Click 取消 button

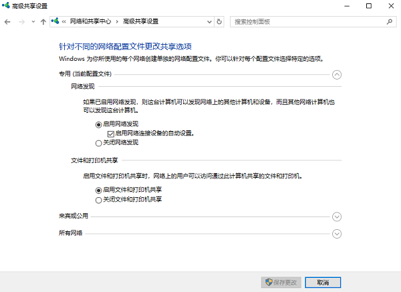[x=323, y=283]
